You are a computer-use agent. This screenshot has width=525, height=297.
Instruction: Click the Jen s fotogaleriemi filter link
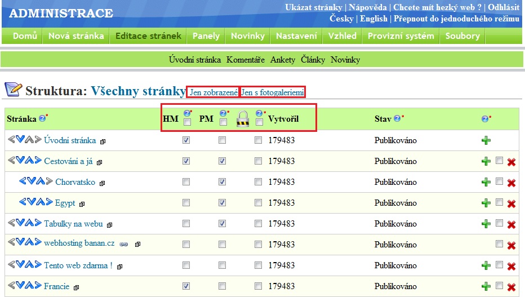273,92
